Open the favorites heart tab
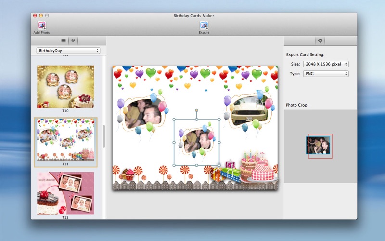This screenshot has height=241, width=385. (x=73, y=41)
